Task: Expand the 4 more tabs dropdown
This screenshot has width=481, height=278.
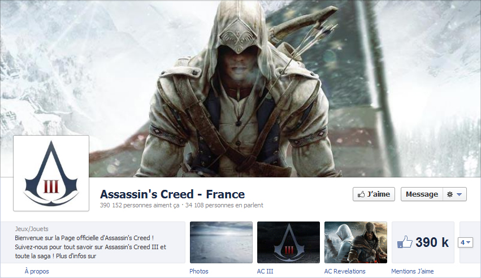Action: (465, 242)
